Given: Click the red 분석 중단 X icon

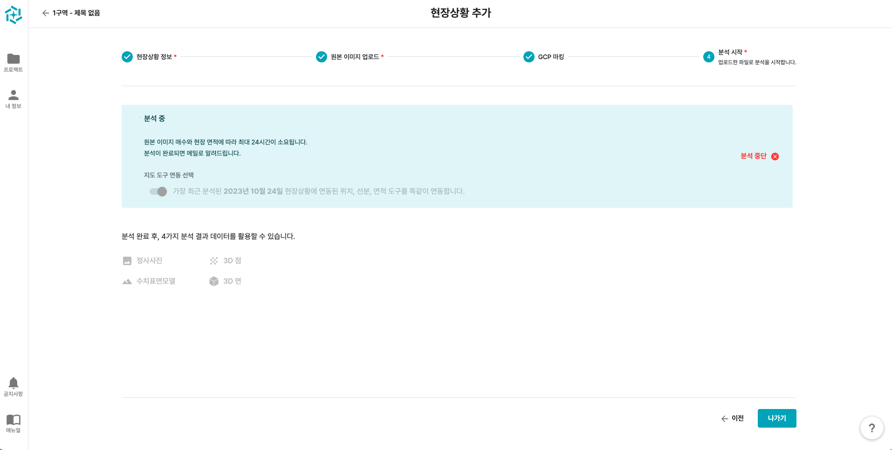Looking at the screenshot, I should (775, 157).
